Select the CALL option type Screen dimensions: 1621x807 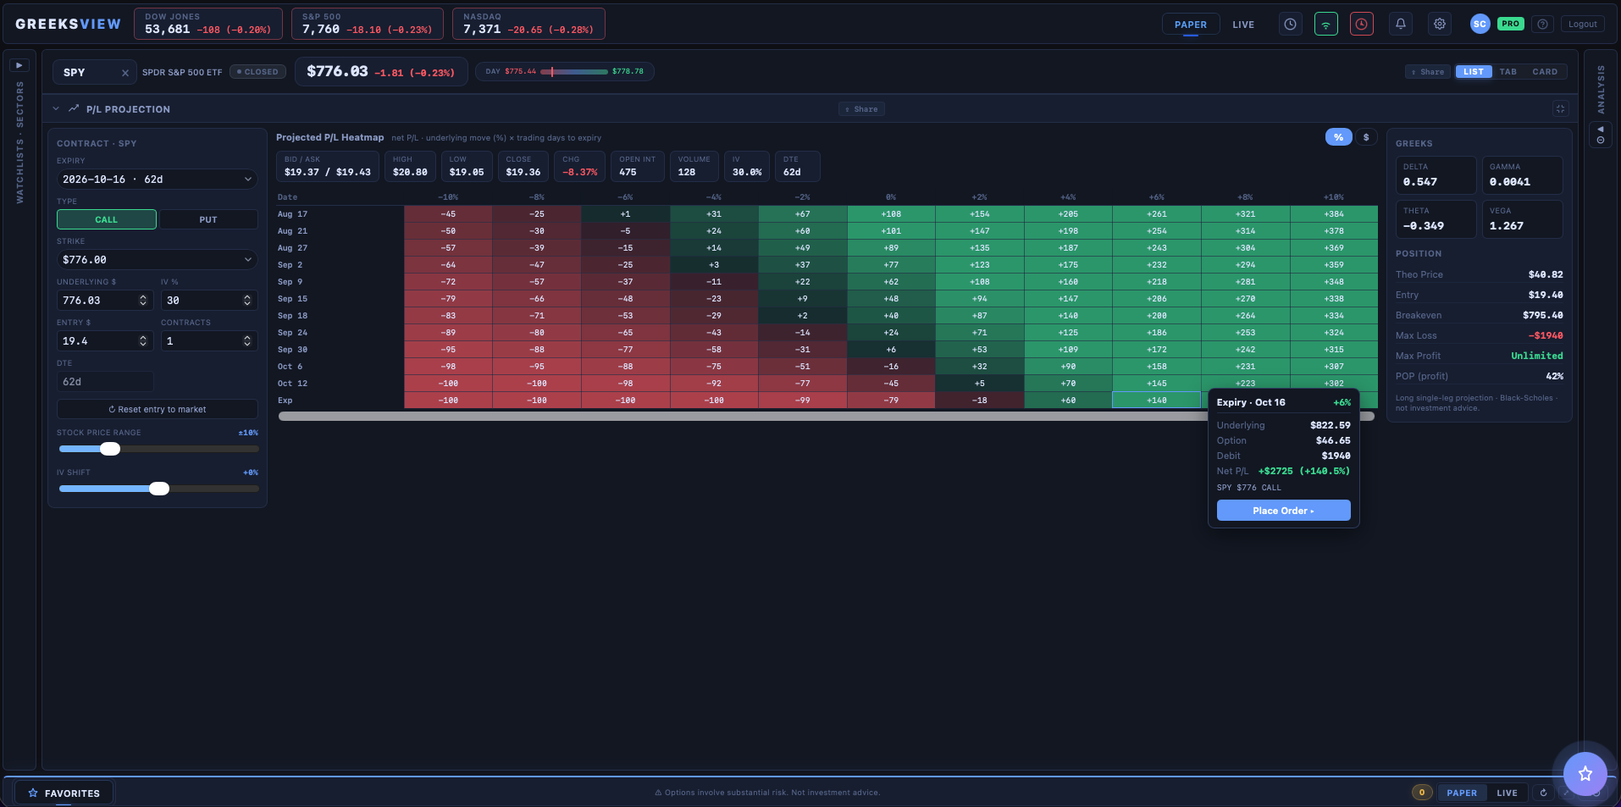[107, 219]
